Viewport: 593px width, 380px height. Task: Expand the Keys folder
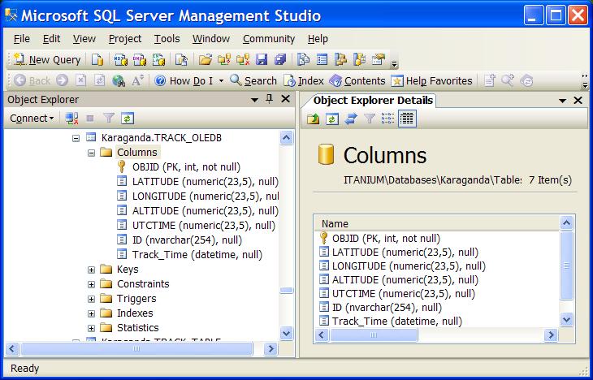pos(91,270)
